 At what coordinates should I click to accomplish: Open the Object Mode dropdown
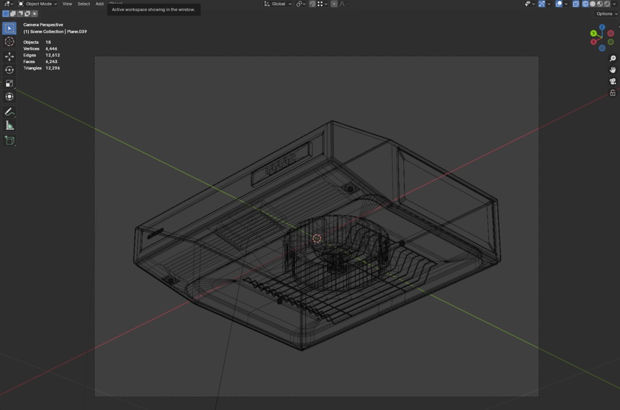pos(38,4)
